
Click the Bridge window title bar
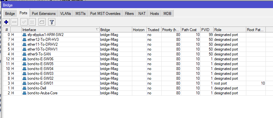tap(137, 5)
